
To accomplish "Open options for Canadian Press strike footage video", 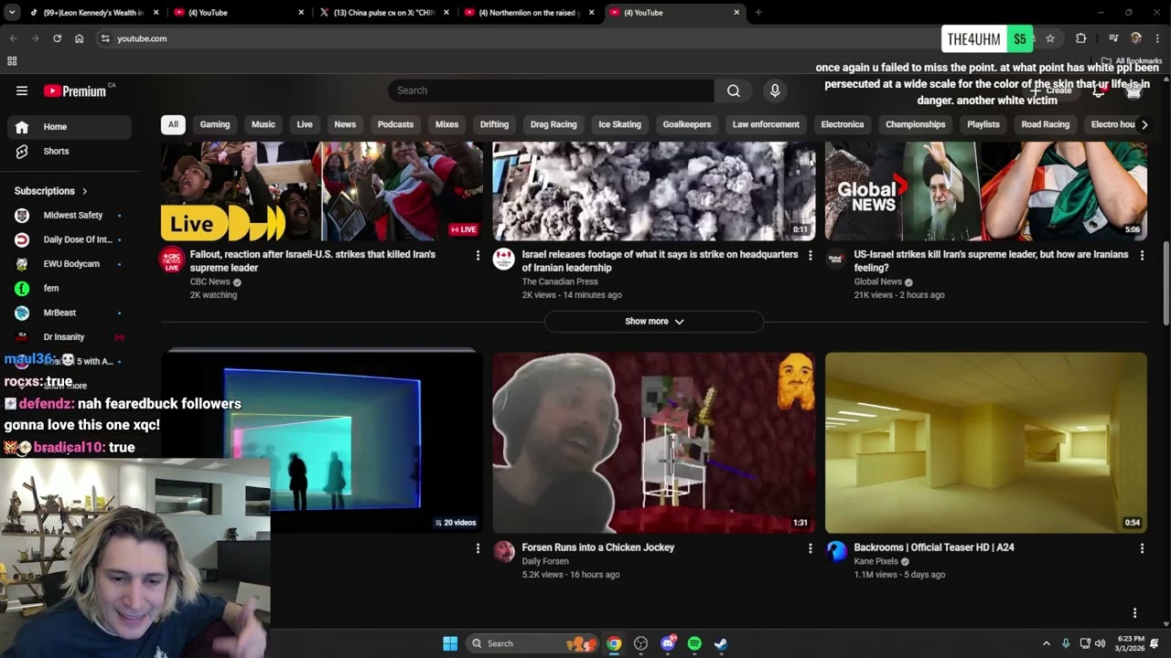I will pos(810,256).
